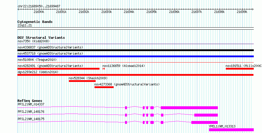
Task: Click the red nsv4282491 variant bar
Action: (59, 69)
